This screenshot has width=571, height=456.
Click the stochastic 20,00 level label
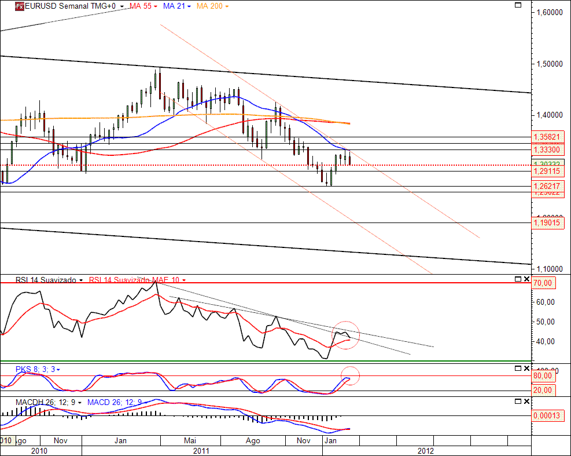pyautogui.click(x=543, y=391)
